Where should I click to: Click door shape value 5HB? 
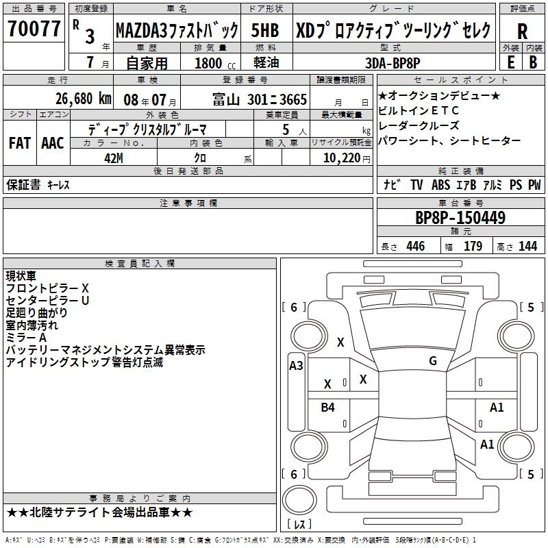pos(265,30)
